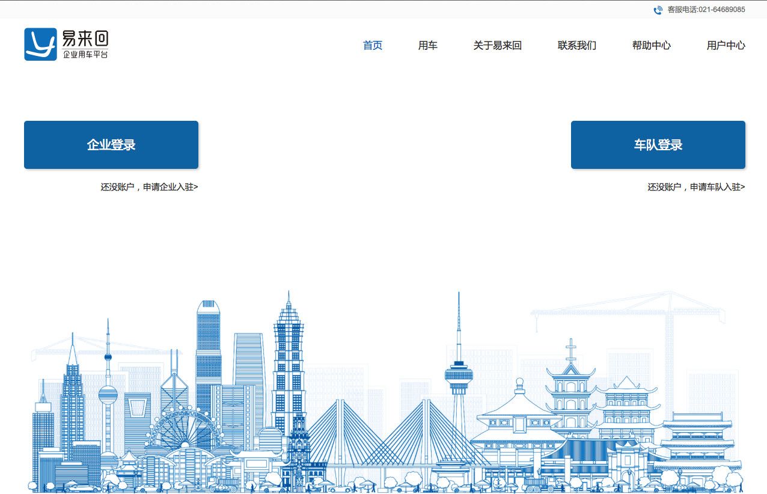Go to the 首页 home tab

click(x=373, y=46)
